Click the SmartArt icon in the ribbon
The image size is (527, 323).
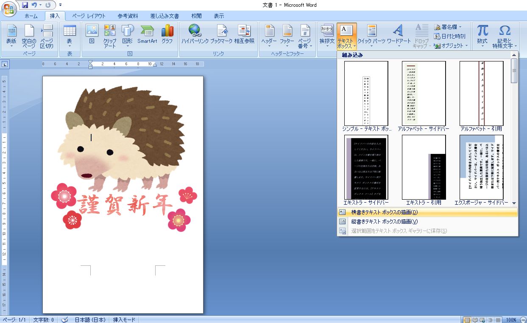tap(147, 34)
